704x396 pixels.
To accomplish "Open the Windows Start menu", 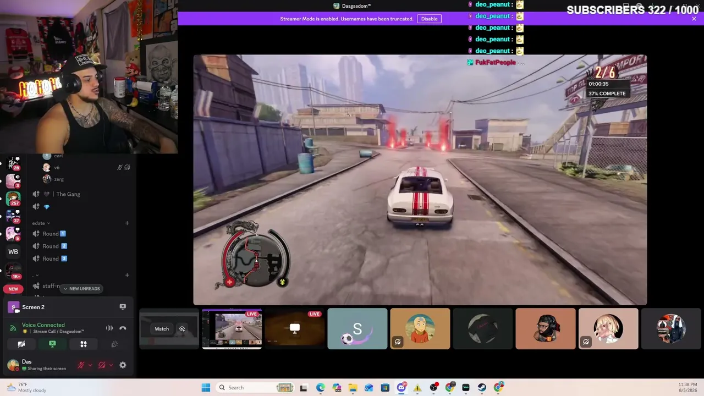I will coord(206,388).
